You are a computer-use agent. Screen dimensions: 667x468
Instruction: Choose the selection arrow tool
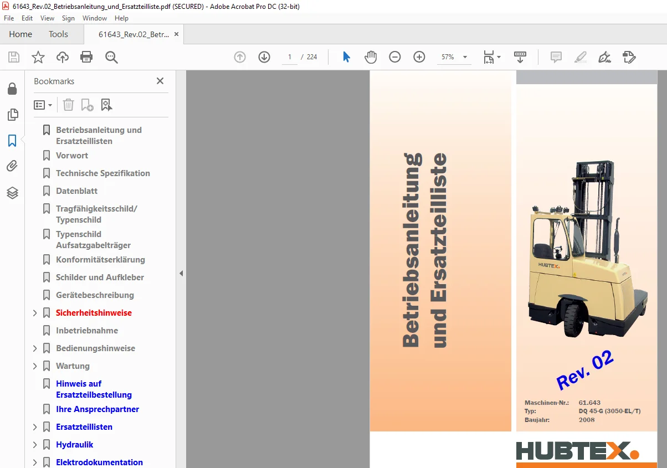pyautogui.click(x=346, y=57)
